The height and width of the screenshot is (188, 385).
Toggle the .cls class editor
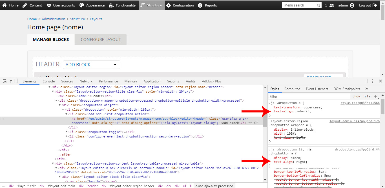click(367, 96)
